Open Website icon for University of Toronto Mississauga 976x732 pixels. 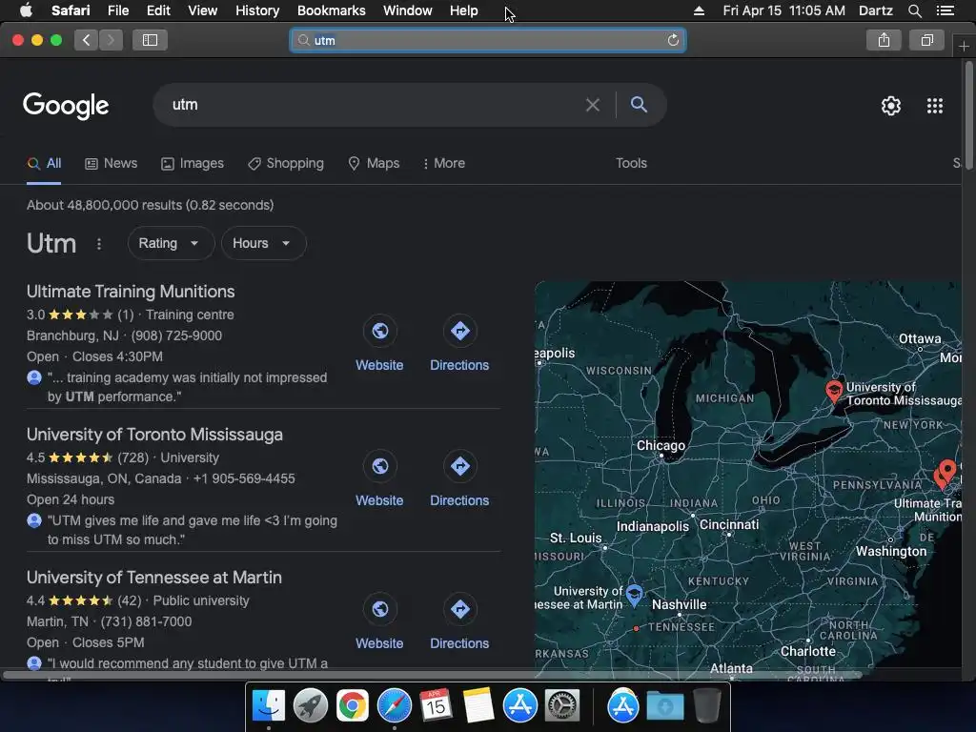[379, 465]
